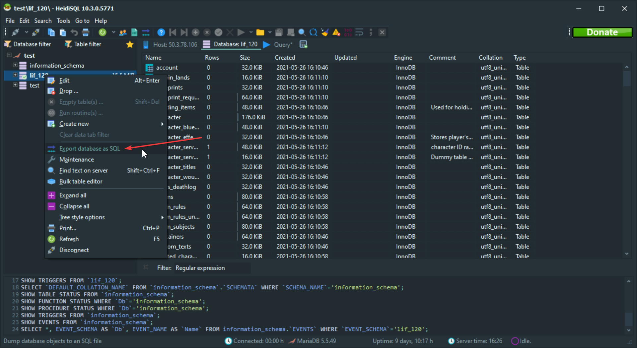Click the Database filter field
The height and width of the screenshot is (348, 637).
pyautogui.click(x=32, y=44)
